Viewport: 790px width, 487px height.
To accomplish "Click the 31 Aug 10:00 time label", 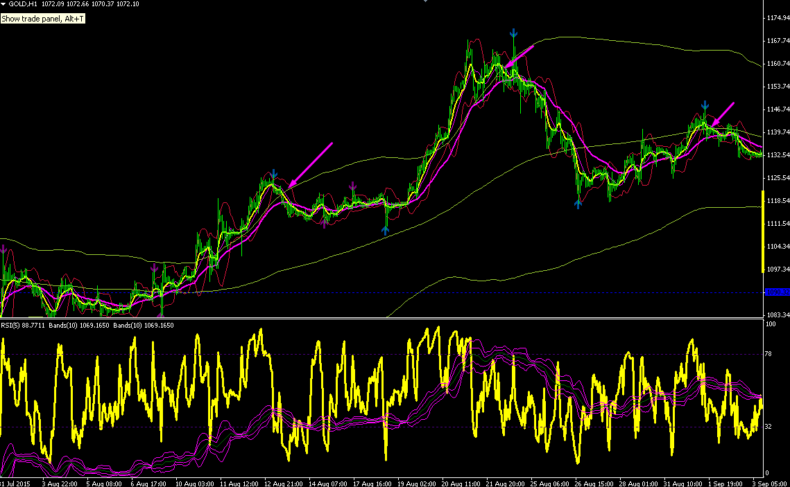I will pyautogui.click(x=682, y=484).
